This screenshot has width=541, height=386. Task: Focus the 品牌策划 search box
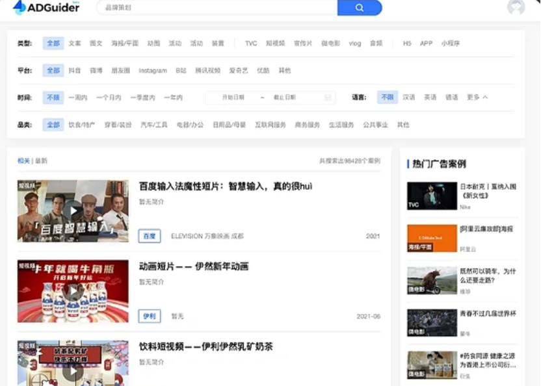pos(217,8)
